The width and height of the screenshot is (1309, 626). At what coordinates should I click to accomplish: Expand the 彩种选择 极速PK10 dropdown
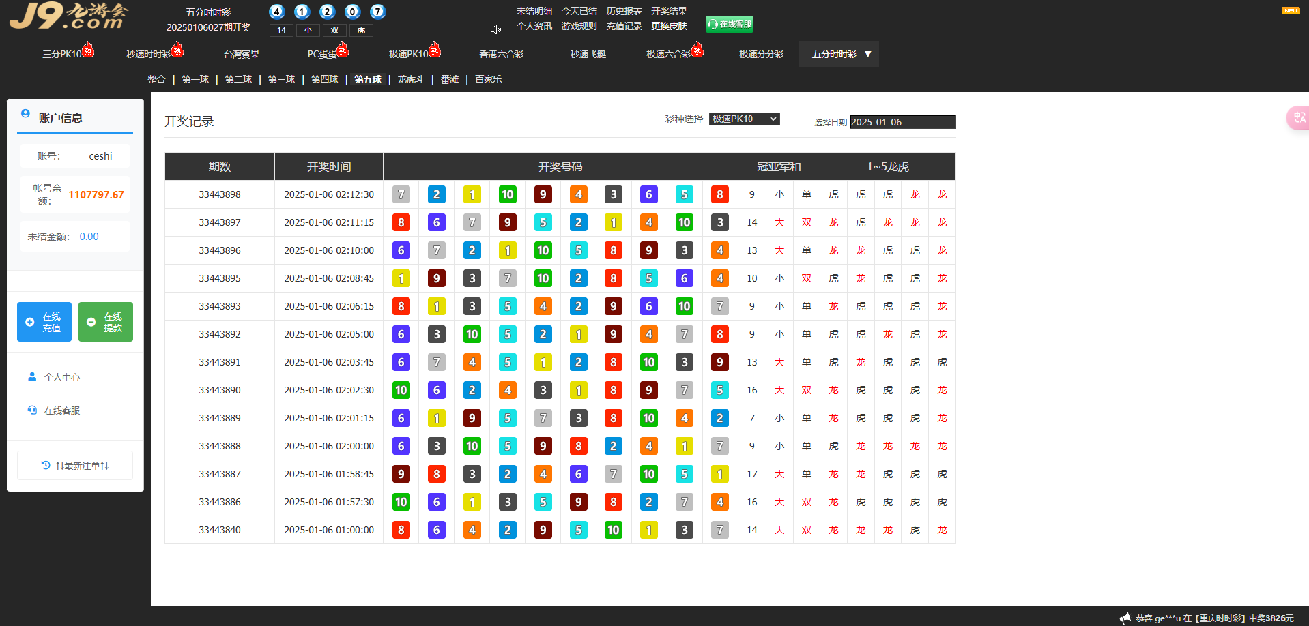pyautogui.click(x=744, y=119)
